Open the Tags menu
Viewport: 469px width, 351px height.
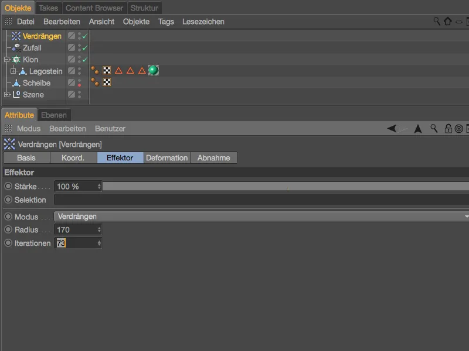(166, 22)
